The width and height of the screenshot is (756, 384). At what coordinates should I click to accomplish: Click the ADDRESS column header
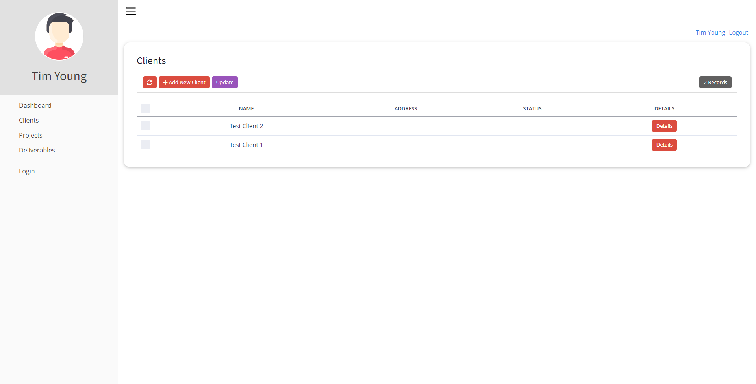(406, 109)
